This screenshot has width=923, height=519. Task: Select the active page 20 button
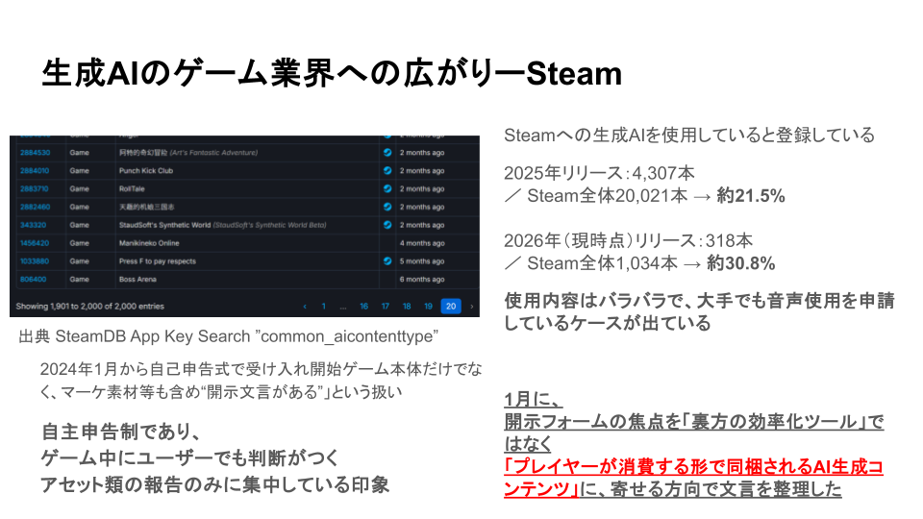click(451, 307)
